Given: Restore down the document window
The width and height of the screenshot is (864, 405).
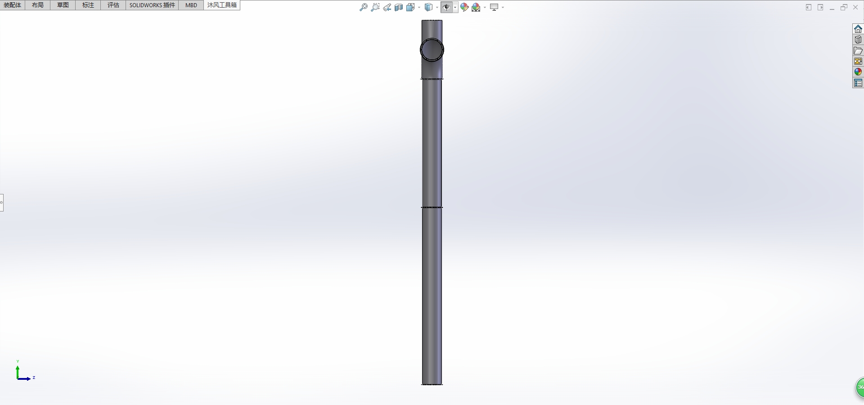Looking at the screenshot, I should coord(844,7).
